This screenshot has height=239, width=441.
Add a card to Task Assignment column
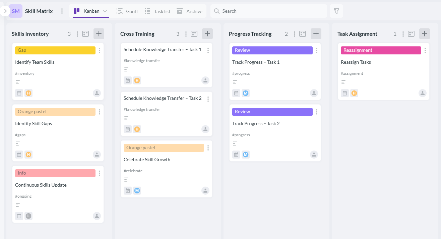point(425,34)
